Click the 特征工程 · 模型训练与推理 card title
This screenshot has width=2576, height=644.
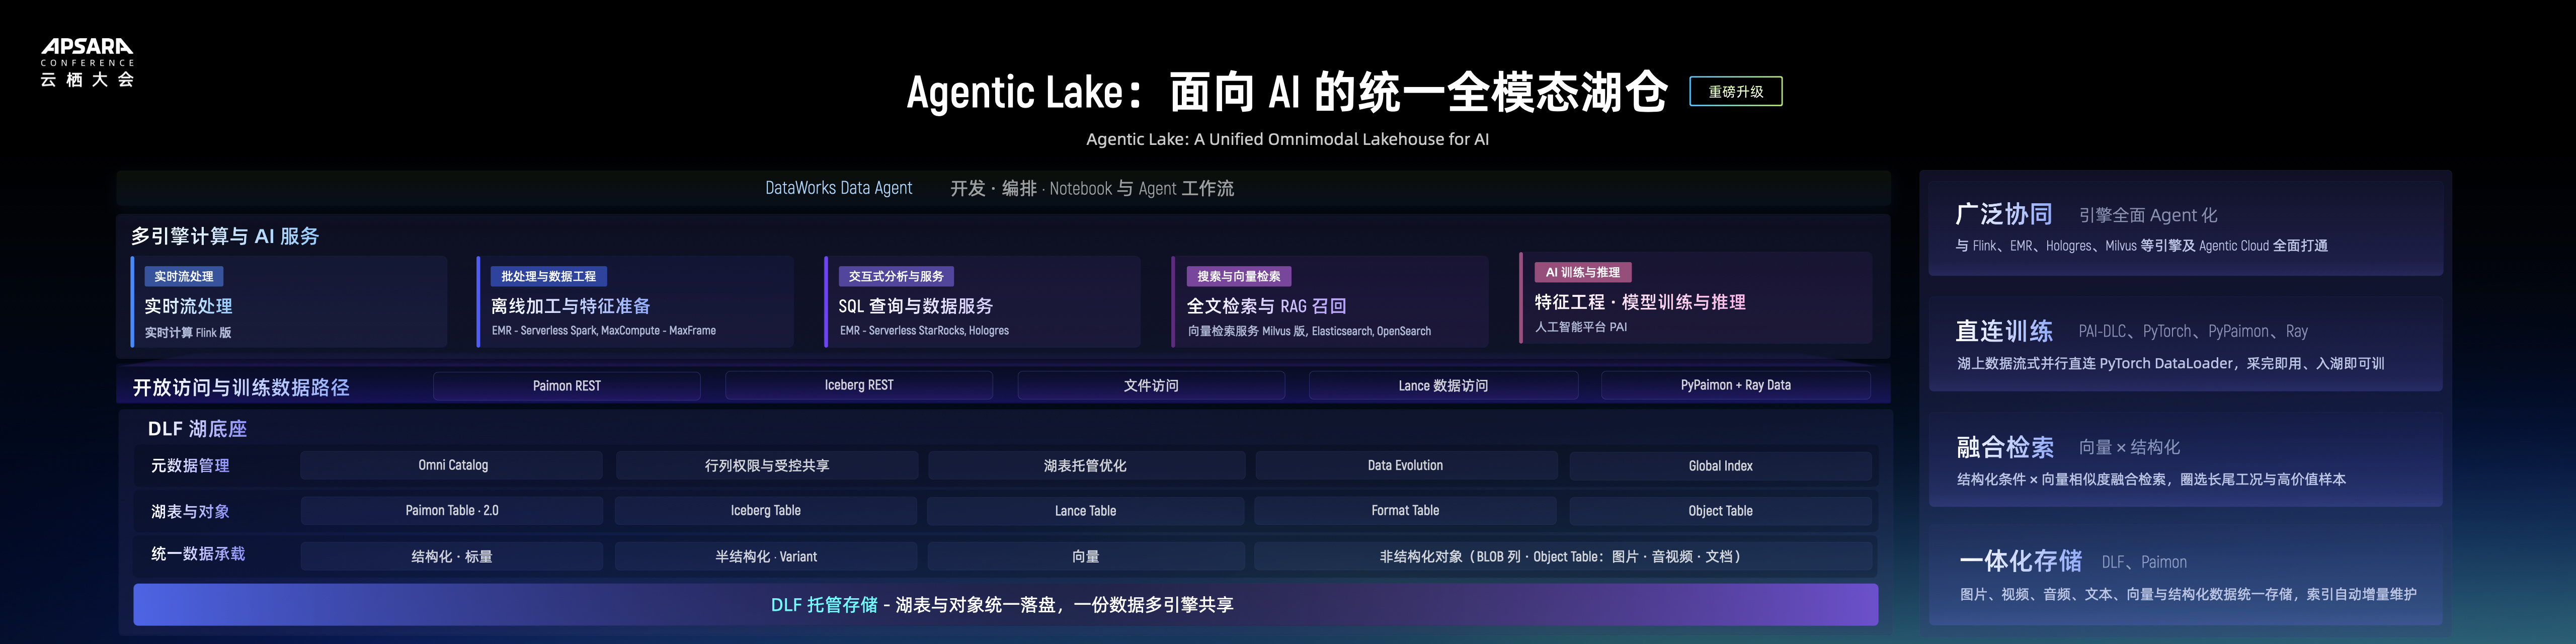coord(1640,302)
